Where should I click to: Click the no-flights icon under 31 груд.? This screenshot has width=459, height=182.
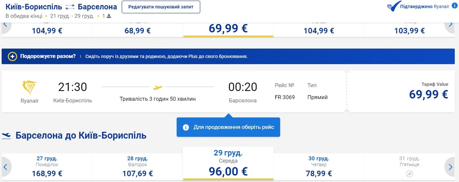pyautogui.click(x=409, y=174)
